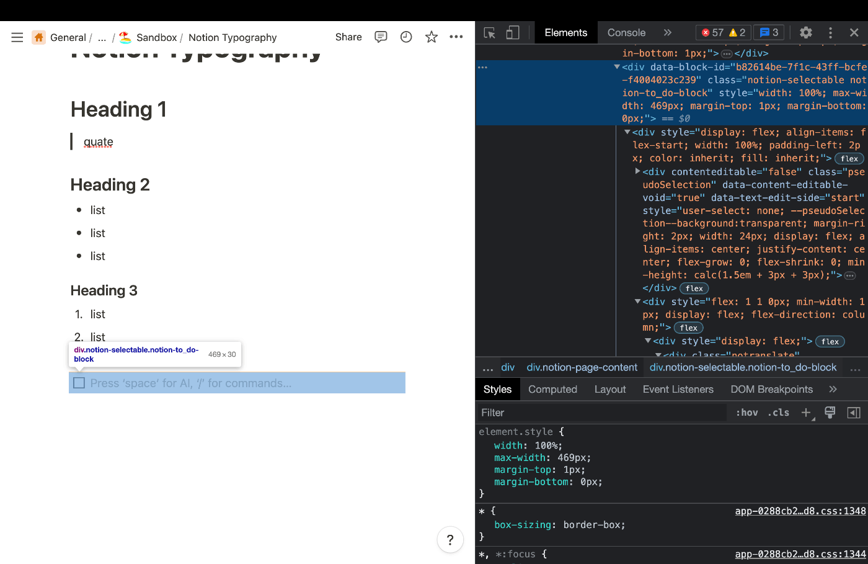The image size is (868, 564).
Task: Open the page comments icon
Action: [x=381, y=37]
